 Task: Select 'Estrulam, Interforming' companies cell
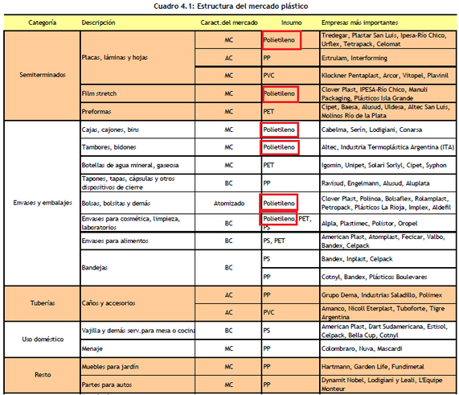(x=388, y=58)
